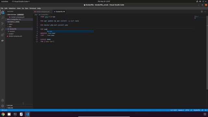Open the clock and calendar in top bar

(x=104, y=1)
